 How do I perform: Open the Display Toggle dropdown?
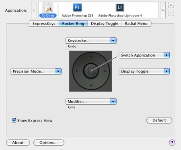pyautogui.click(x=144, y=71)
